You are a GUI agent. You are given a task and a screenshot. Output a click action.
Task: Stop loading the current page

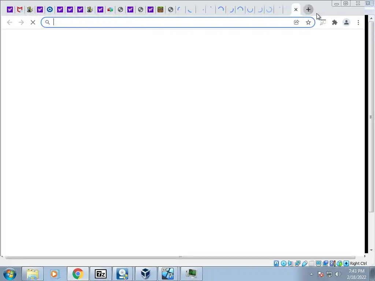point(33,22)
